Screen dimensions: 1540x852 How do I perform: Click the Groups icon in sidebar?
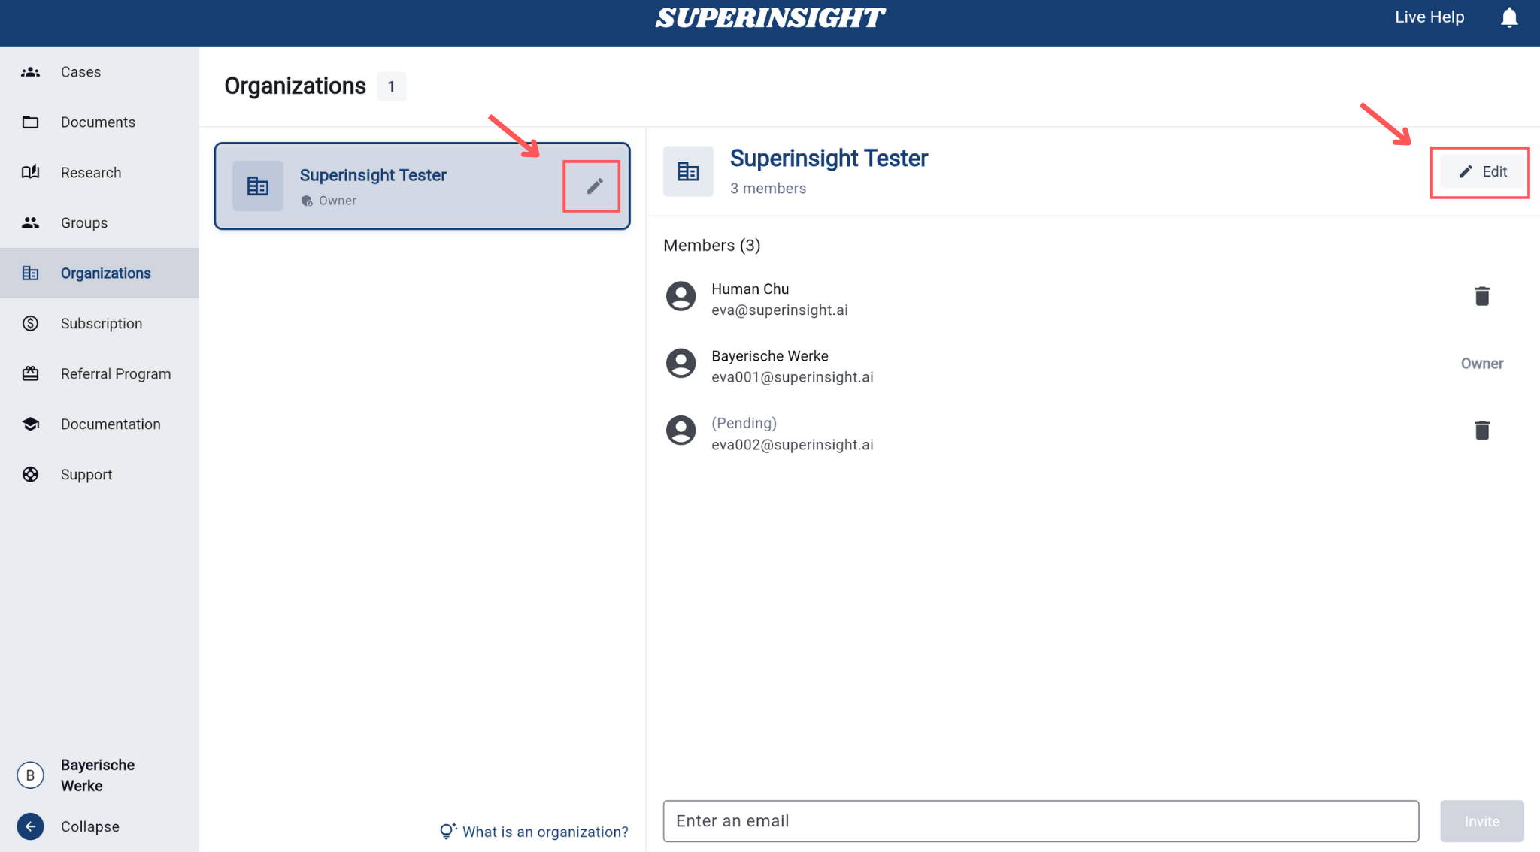coord(30,222)
